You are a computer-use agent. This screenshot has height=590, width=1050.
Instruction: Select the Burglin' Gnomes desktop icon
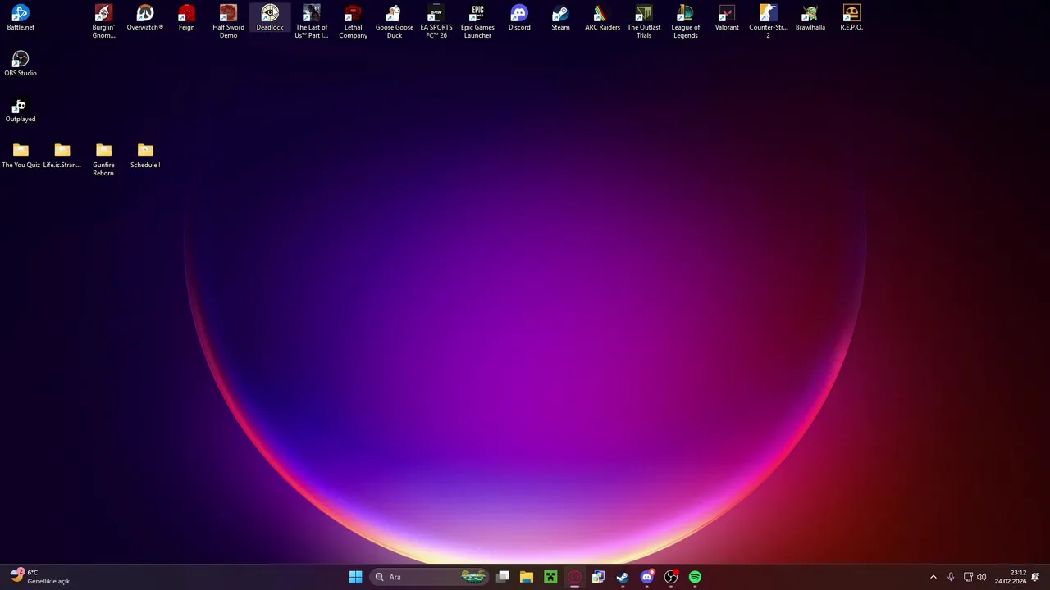(103, 21)
